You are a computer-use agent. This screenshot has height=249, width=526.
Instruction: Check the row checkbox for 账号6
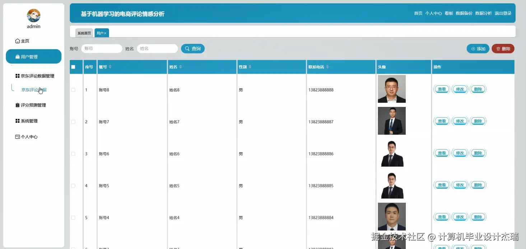click(73, 154)
